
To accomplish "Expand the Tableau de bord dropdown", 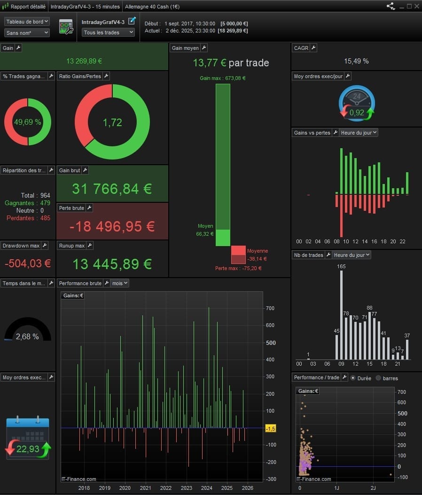I will 27,22.
